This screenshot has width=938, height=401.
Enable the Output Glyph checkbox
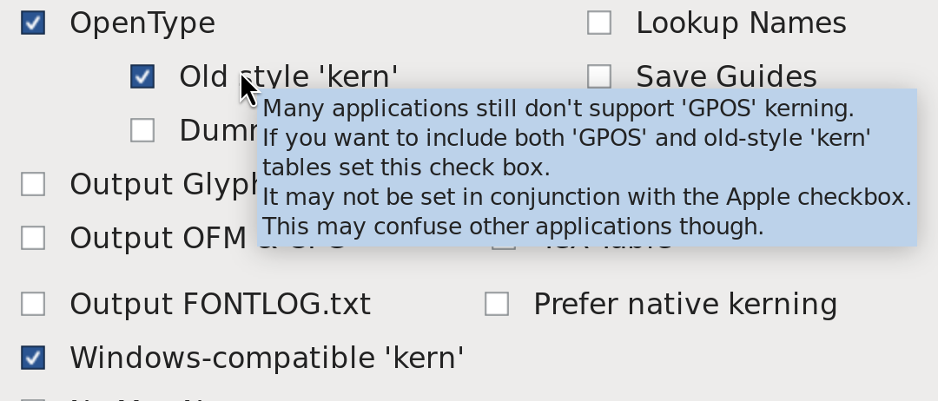click(x=33, y=184)
